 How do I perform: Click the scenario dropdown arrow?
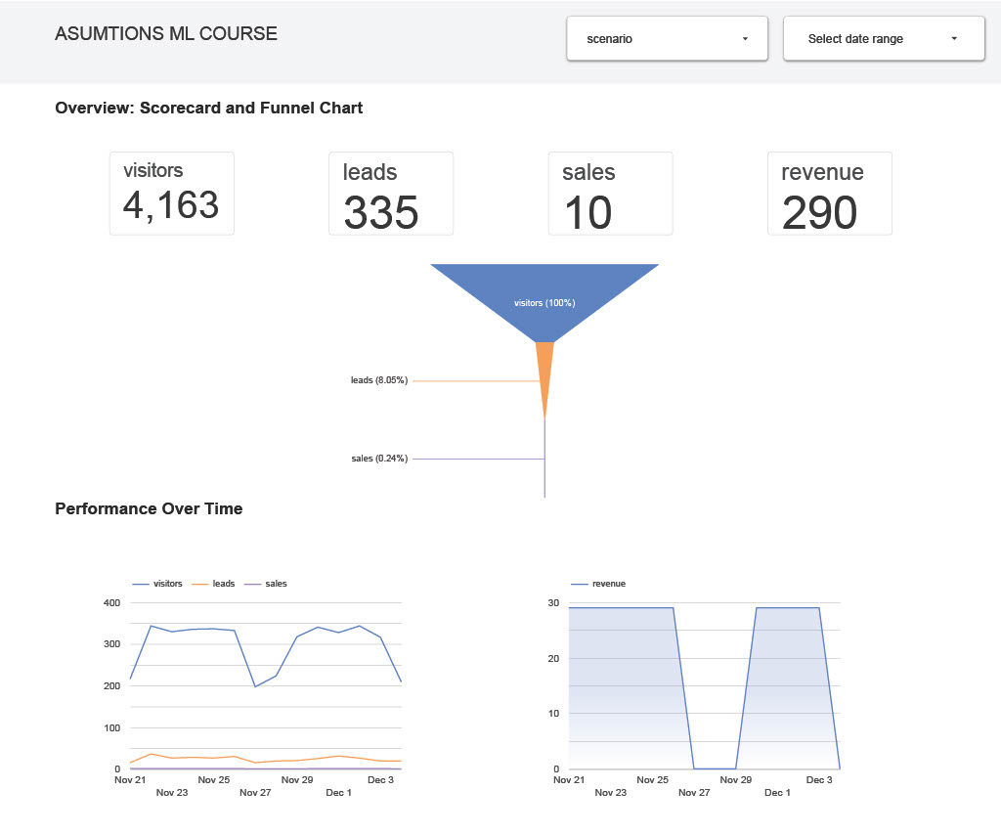tap(745, 39)
